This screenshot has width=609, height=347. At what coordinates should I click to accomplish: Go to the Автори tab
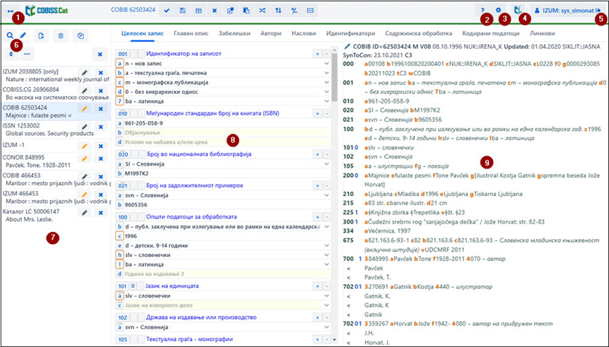click(271, 33)
